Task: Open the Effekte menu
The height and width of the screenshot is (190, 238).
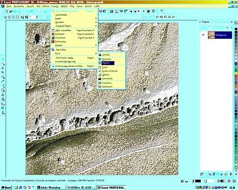Action: (46, 6)
